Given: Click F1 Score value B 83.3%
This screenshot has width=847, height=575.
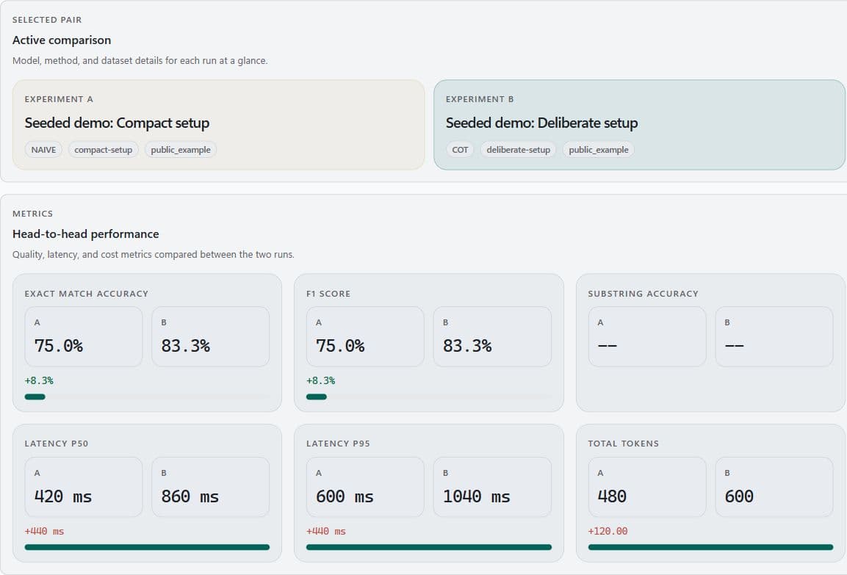Looking at the screenshot, I should point(467,346).
